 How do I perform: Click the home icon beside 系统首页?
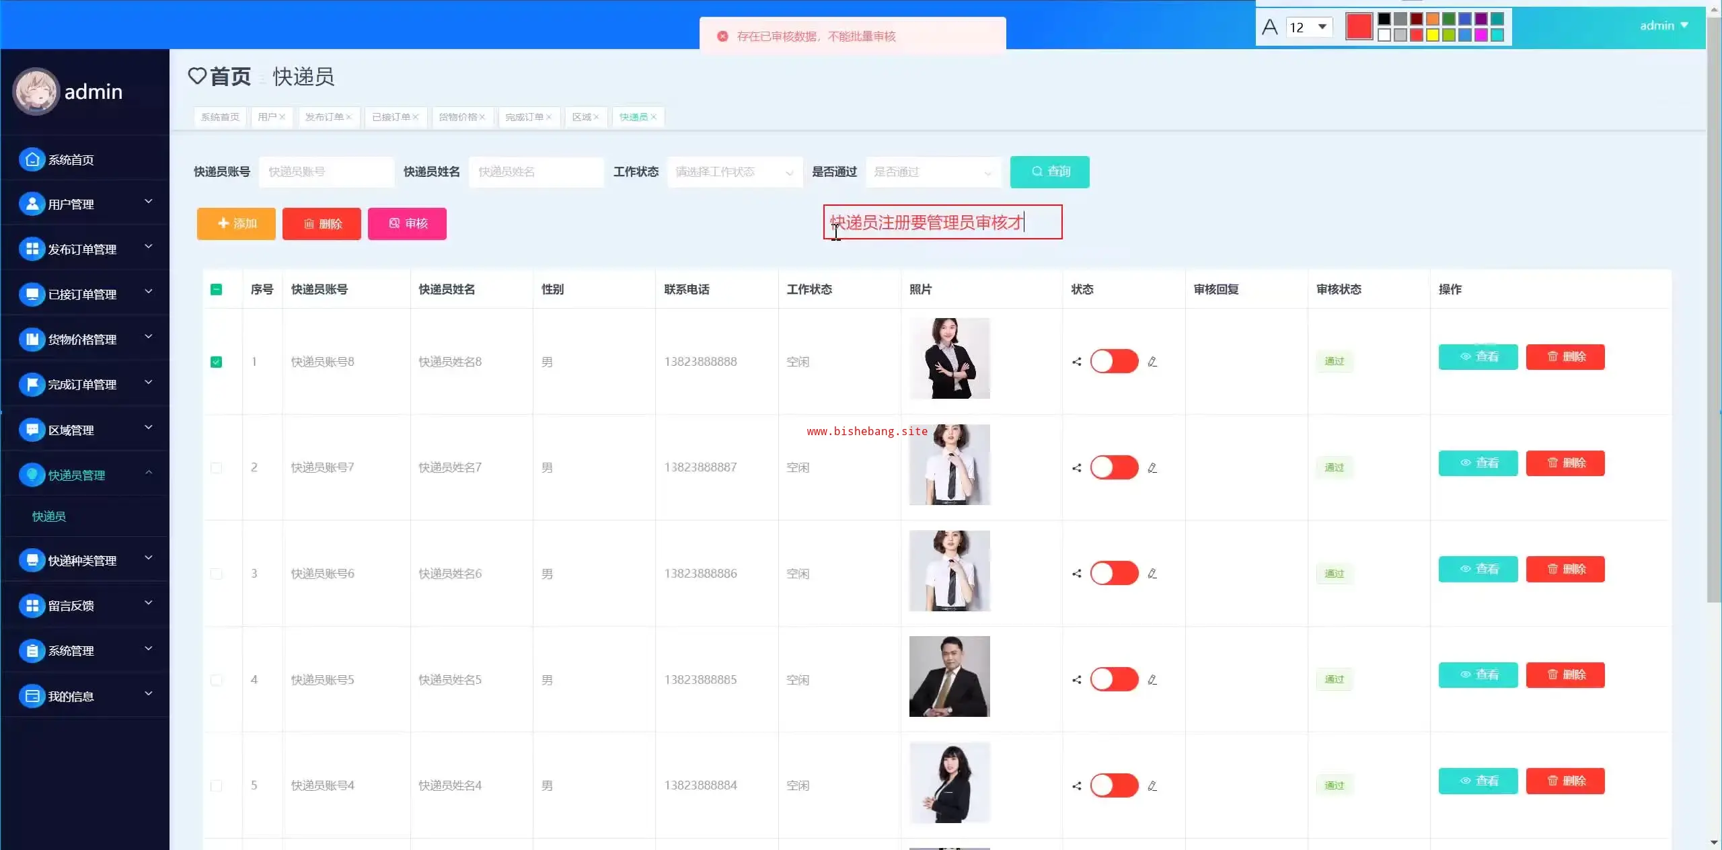pyautogui.click(x=32, y=159)
